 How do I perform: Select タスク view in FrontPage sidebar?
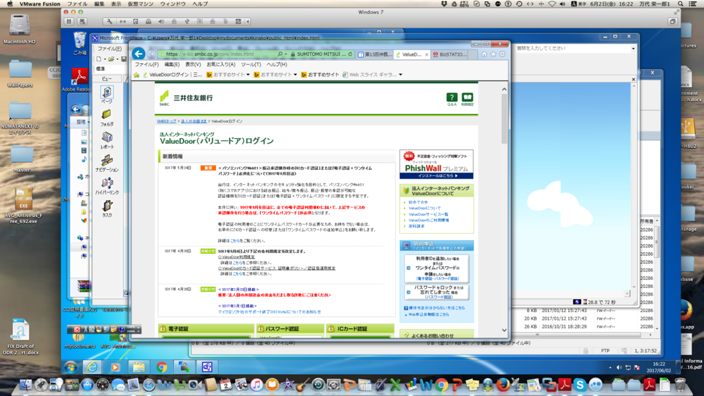click(107, 209)
